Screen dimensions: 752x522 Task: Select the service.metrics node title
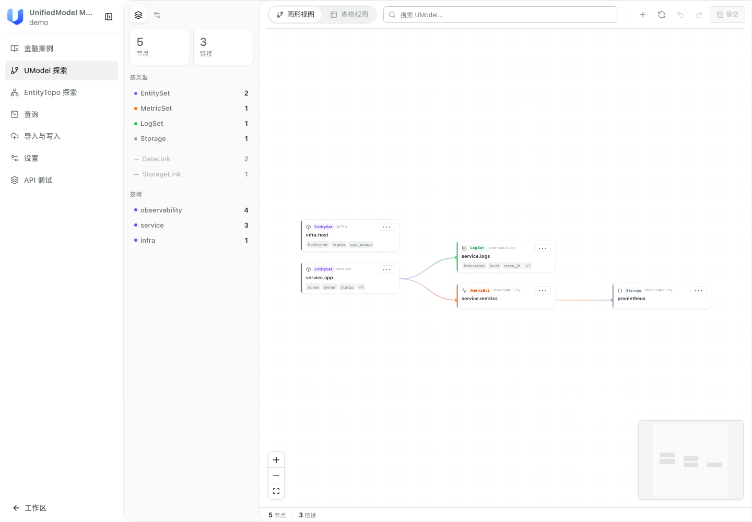point(479,299)
